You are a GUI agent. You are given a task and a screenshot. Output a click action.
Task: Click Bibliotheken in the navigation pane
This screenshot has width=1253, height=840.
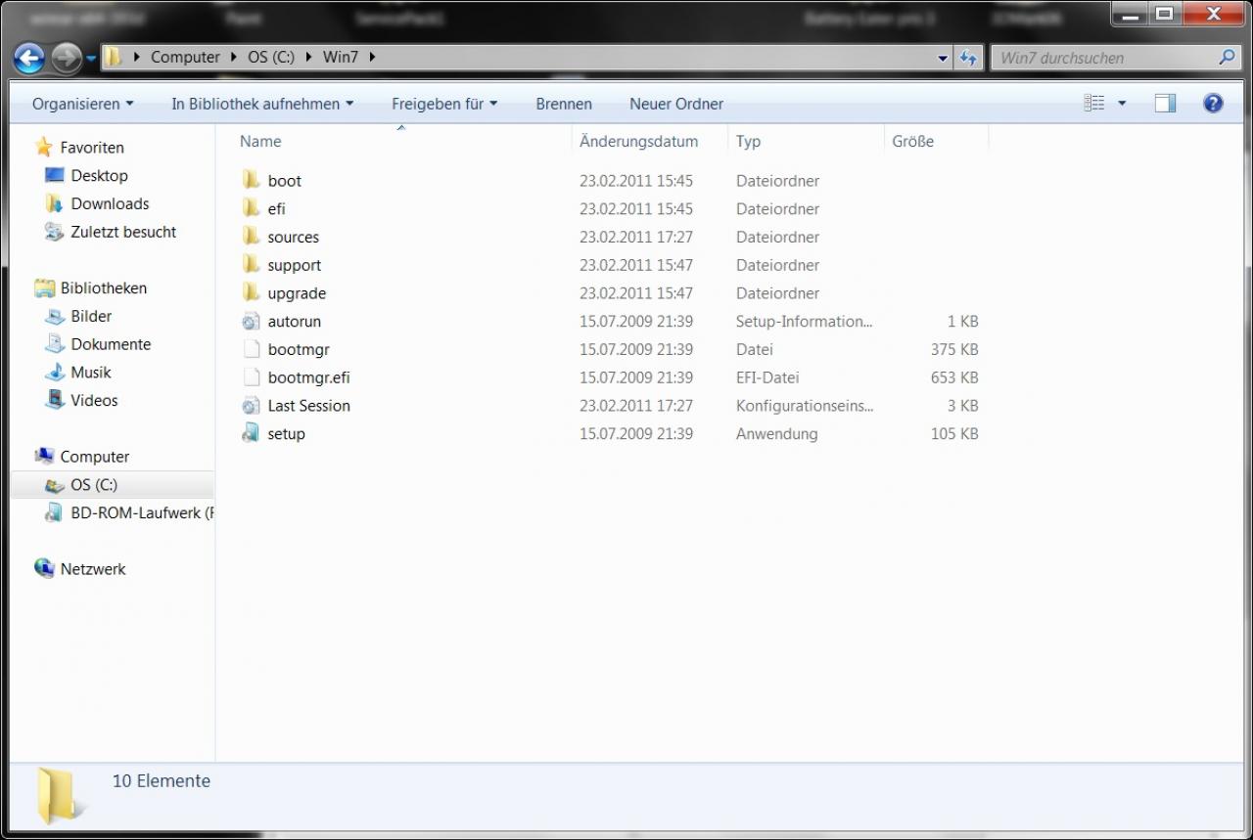[103, 288]
